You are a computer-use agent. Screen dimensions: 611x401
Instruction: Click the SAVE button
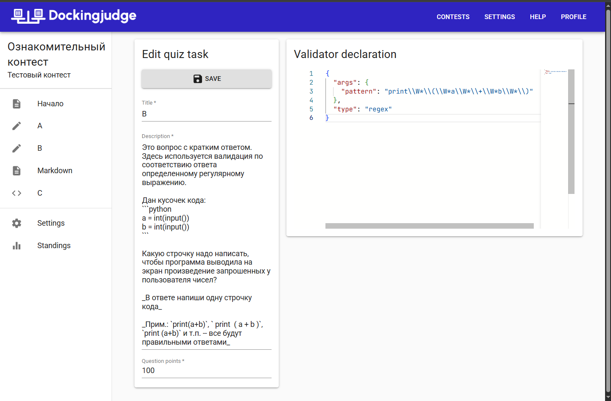click(207, 79)
